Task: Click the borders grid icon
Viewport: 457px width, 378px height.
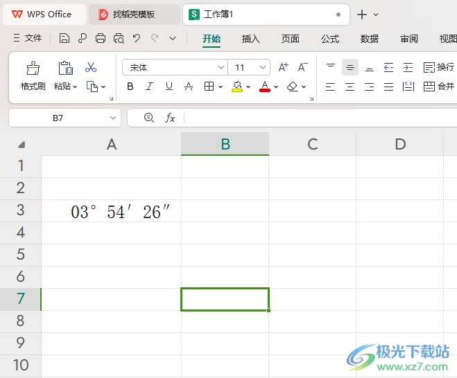Action: click(209, 87)
